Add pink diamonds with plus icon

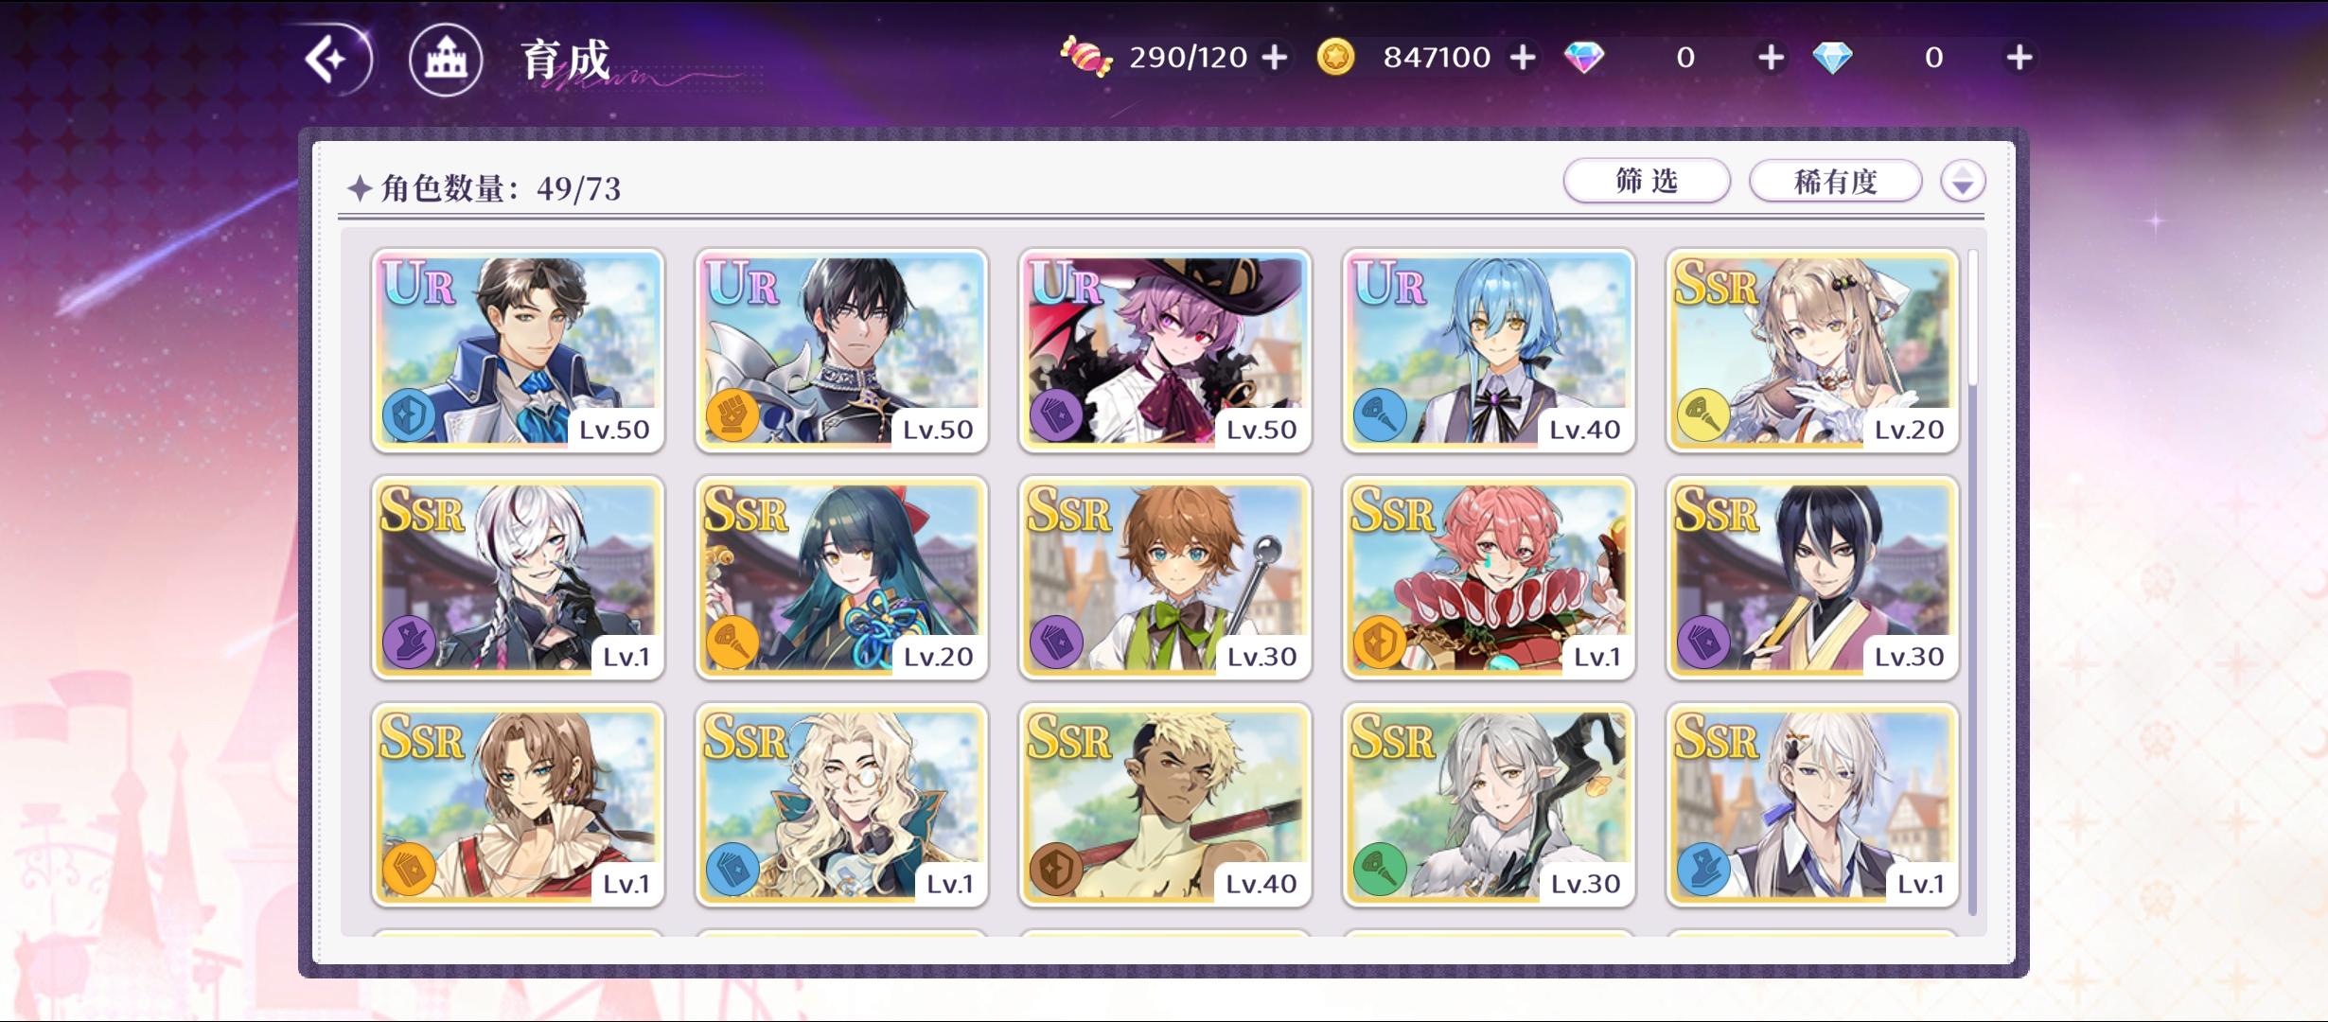(x=1771, y=58)
